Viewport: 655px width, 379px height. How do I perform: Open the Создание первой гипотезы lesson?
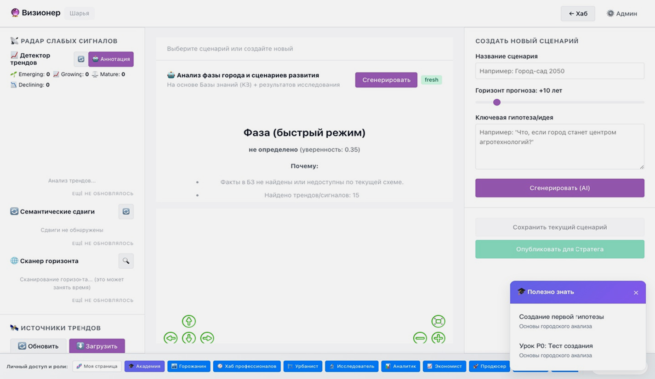click(x=561, y=317)
